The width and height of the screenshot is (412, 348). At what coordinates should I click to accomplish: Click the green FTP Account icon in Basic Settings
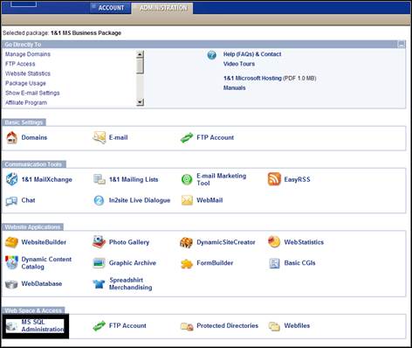(x=187, y=137)
